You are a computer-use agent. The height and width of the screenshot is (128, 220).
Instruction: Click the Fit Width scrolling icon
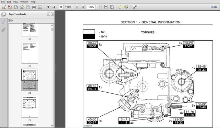coord(106,7)
